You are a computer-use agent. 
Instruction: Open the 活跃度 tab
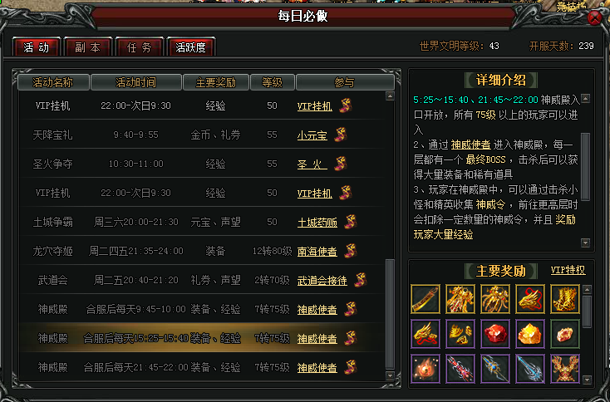click(x=190, y=47)
